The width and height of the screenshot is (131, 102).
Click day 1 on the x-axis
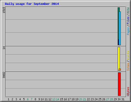(x=8, y=99)
